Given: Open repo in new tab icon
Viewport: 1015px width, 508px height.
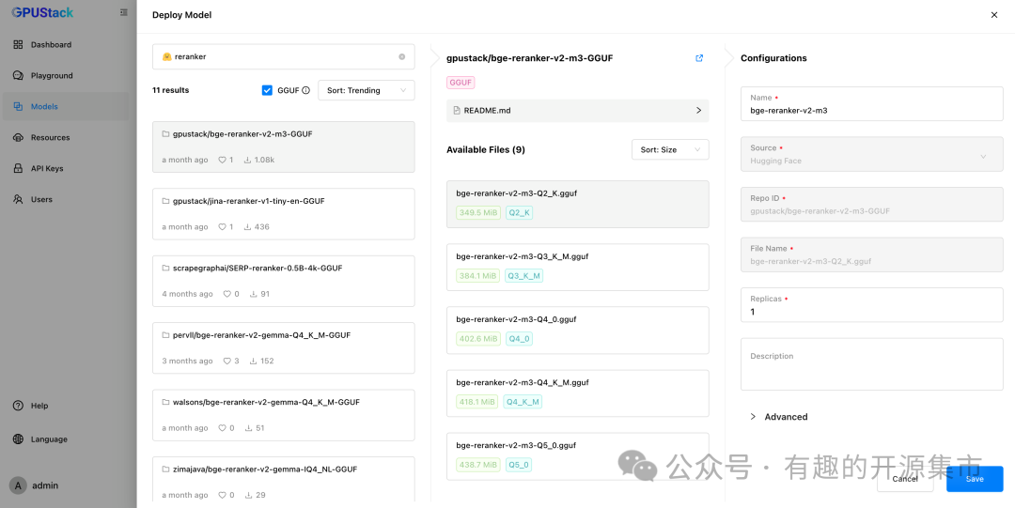Looking at the screenshot, I should pyautogui.click(x=699, y=58).
